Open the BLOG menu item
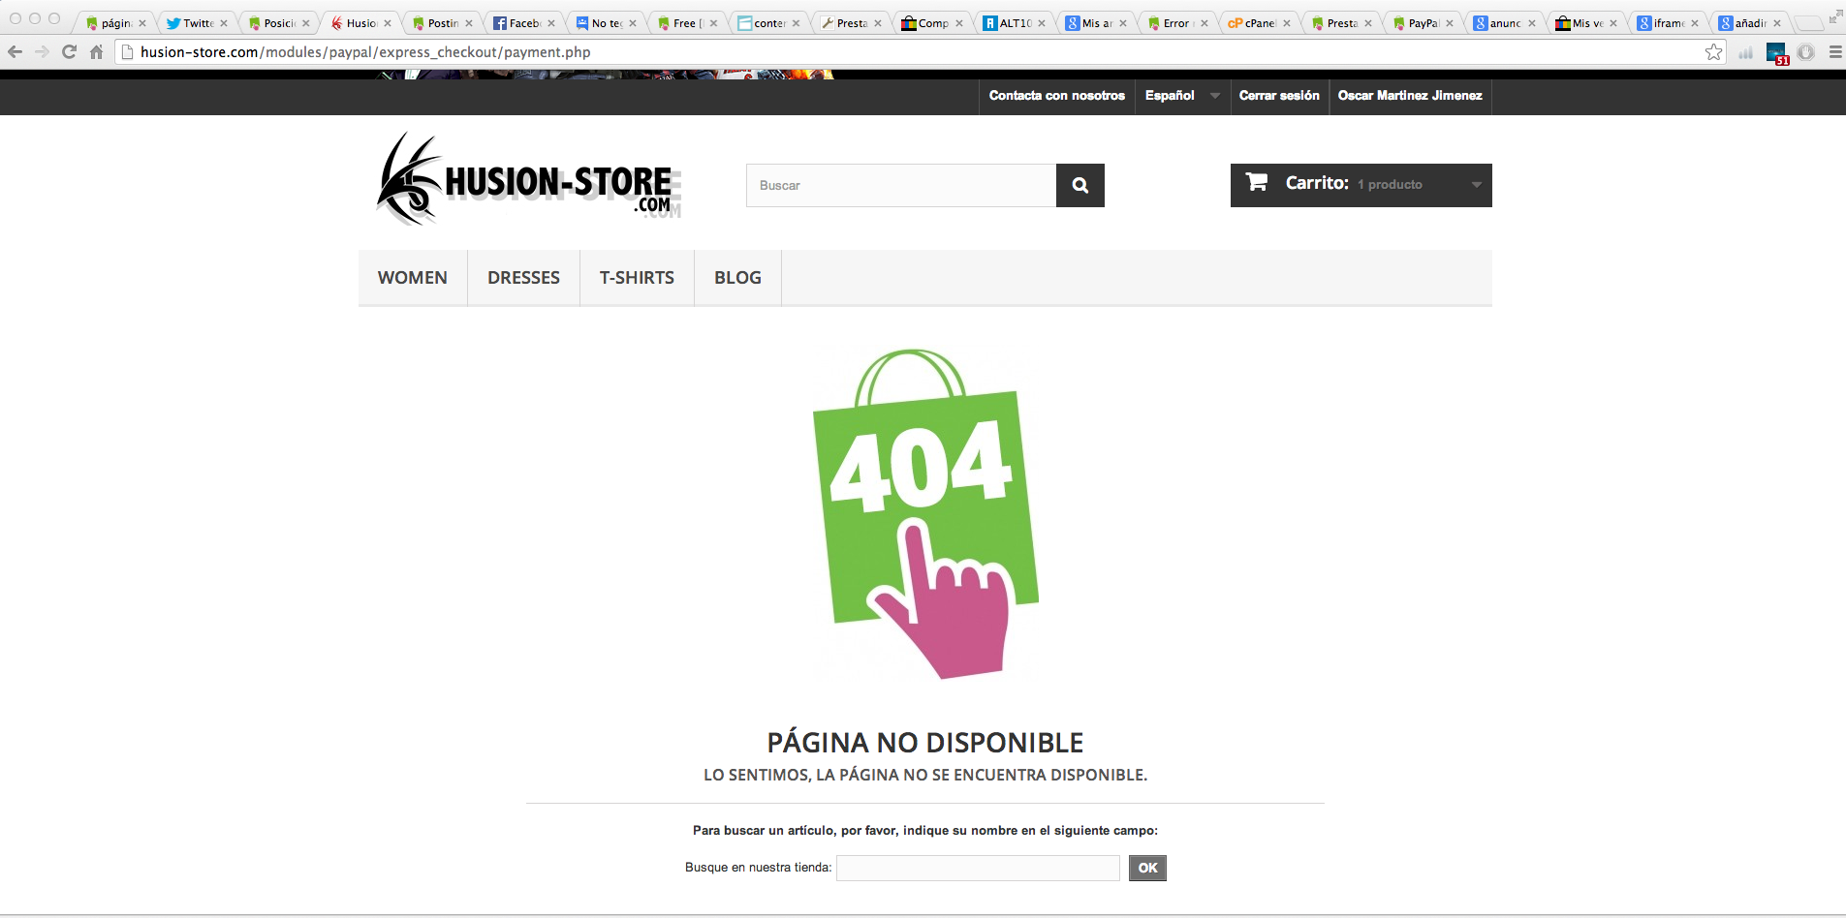1846x918 pixels. (737, 278)
